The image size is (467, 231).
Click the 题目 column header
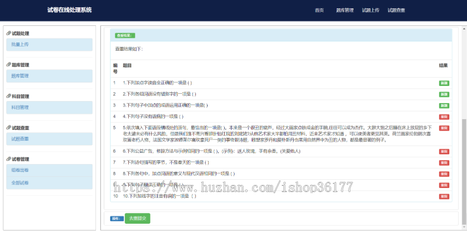point(127,65)
